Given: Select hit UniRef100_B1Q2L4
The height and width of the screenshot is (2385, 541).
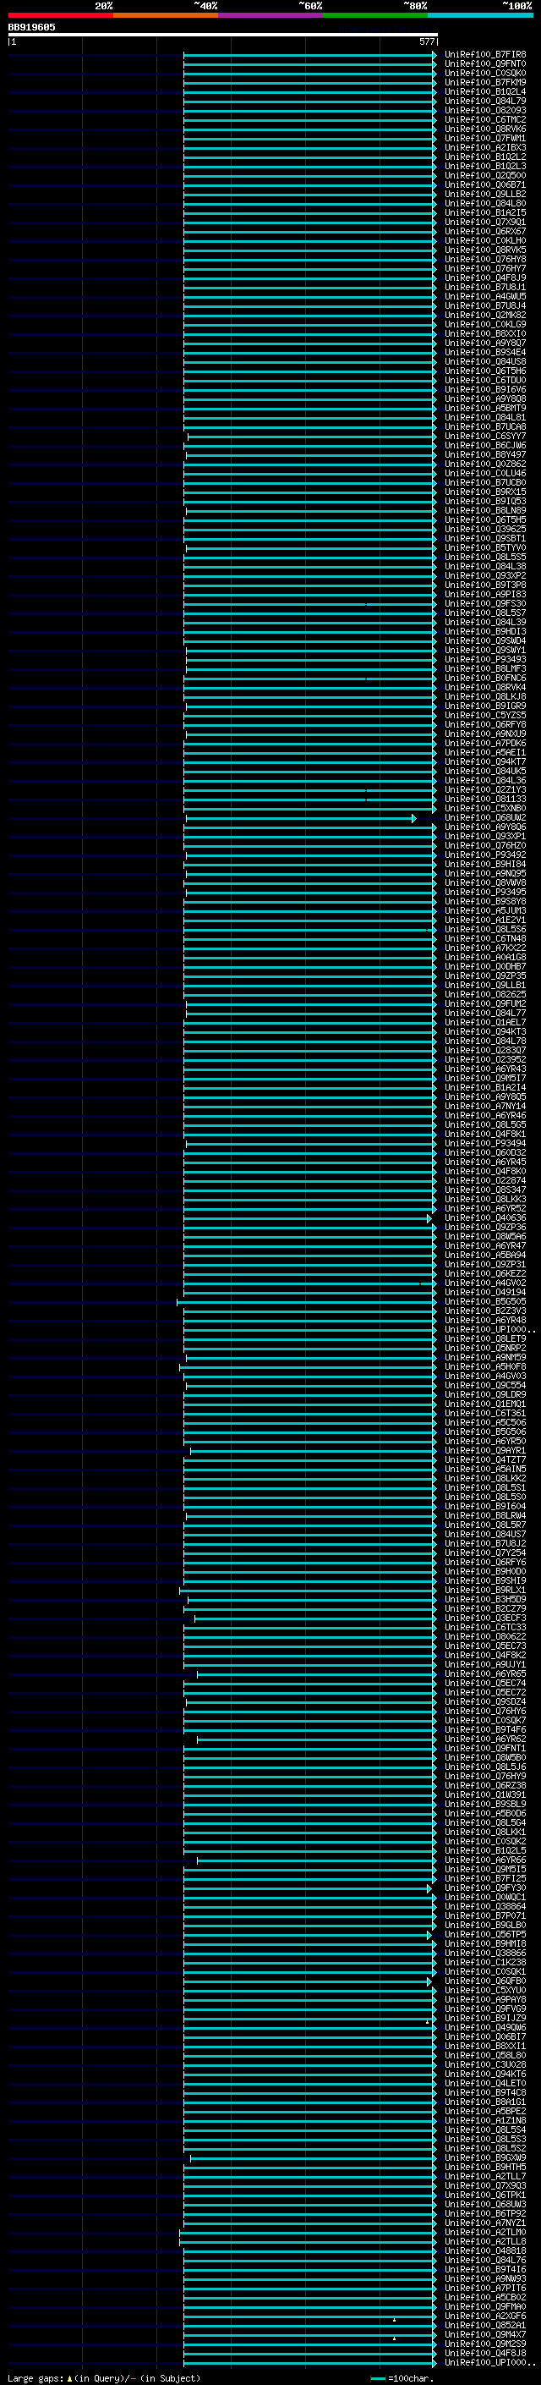Looking at the screenshot, I should pos(485,91).
